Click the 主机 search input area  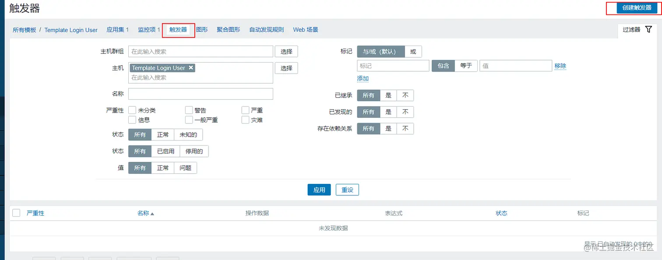(x=201, y=77)
